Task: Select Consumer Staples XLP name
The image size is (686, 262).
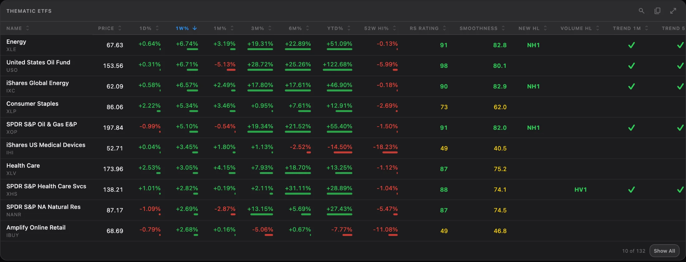Action: (x=32, y=104)
